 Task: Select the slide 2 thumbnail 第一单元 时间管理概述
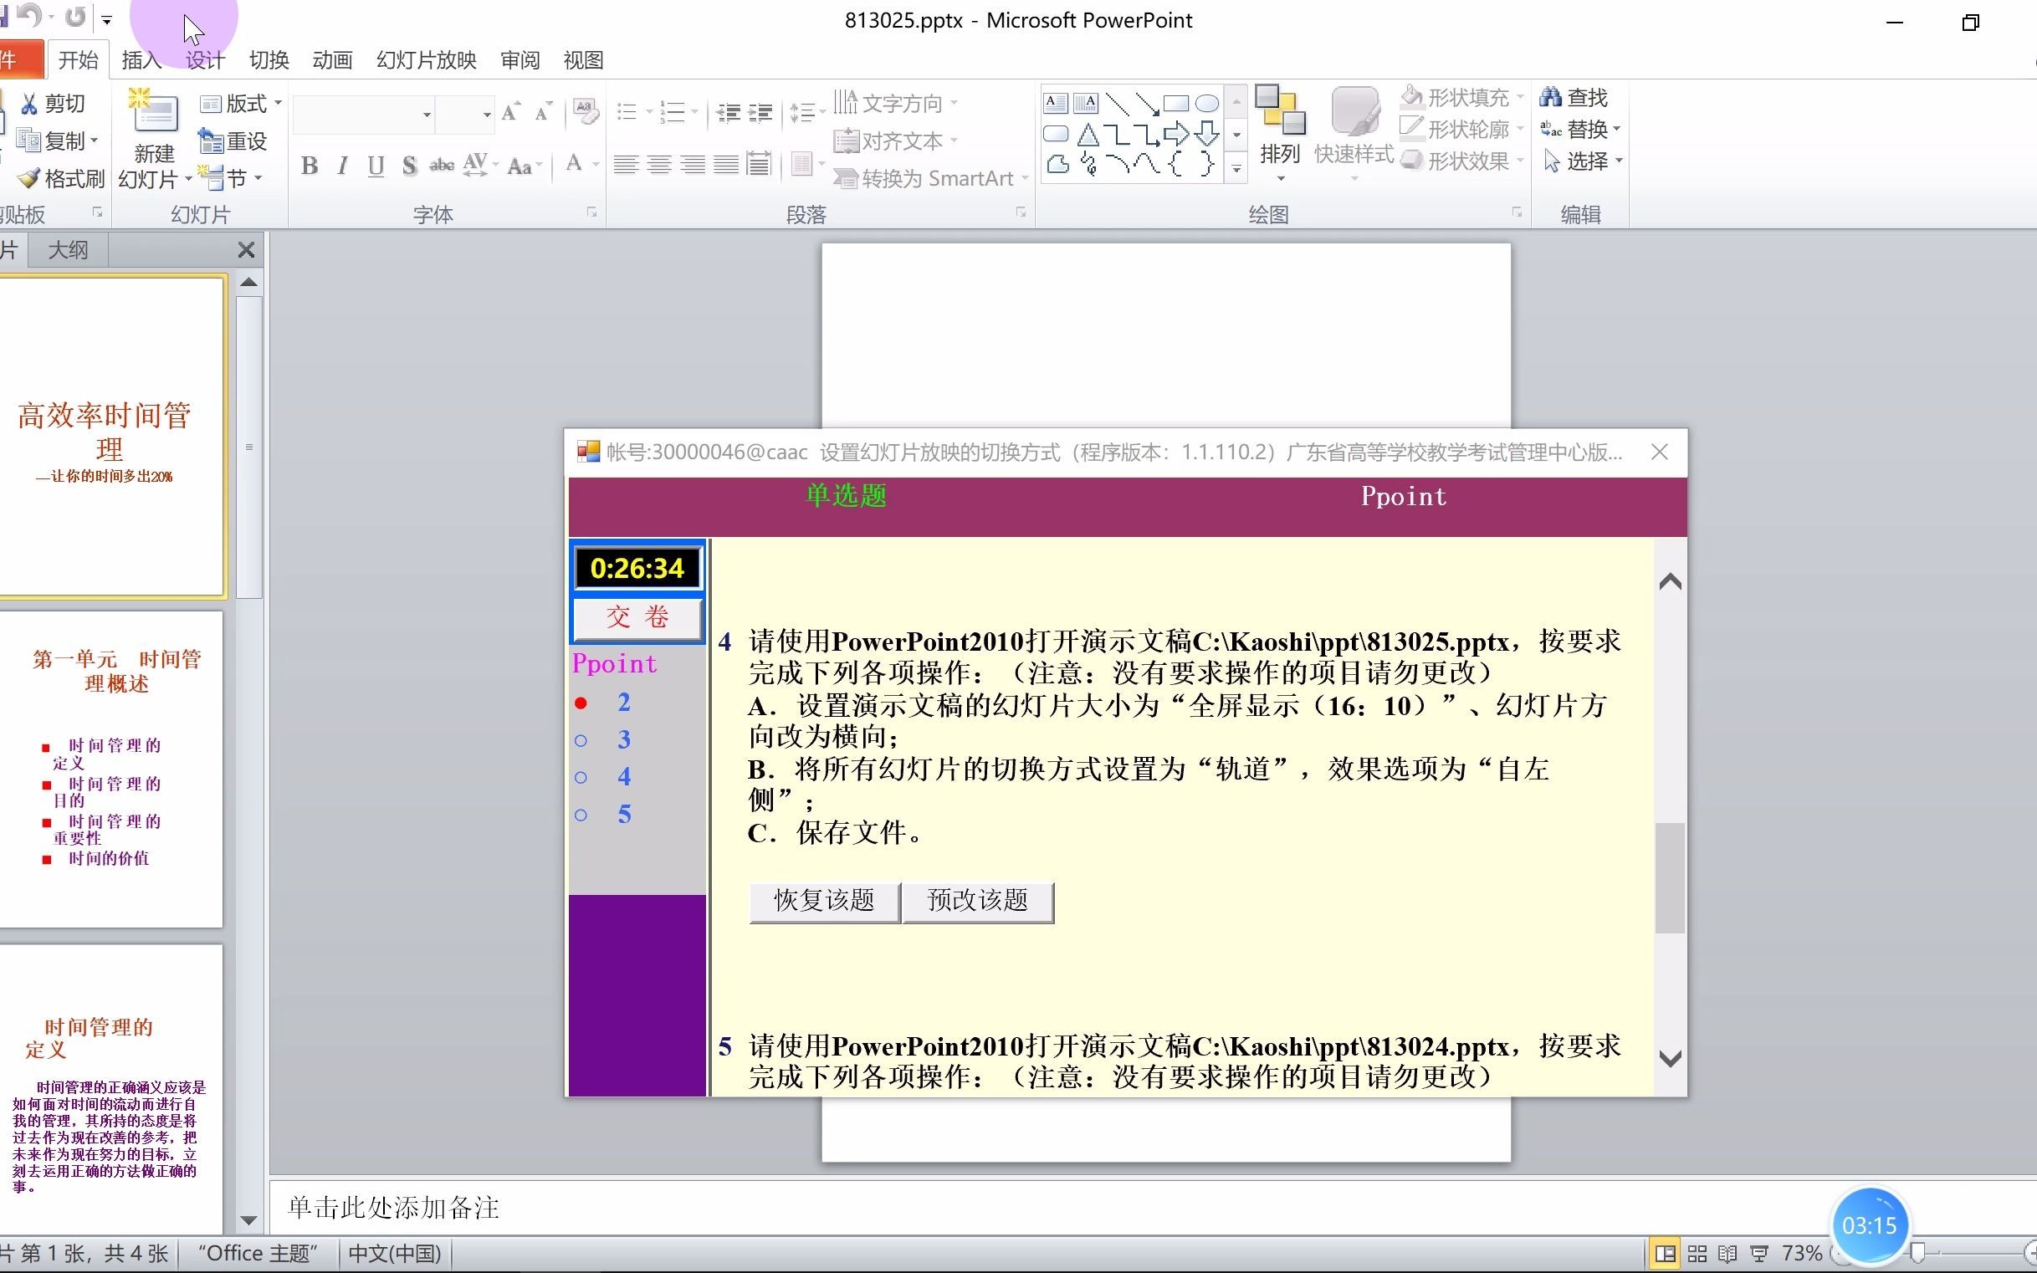(x=111, y=769)
